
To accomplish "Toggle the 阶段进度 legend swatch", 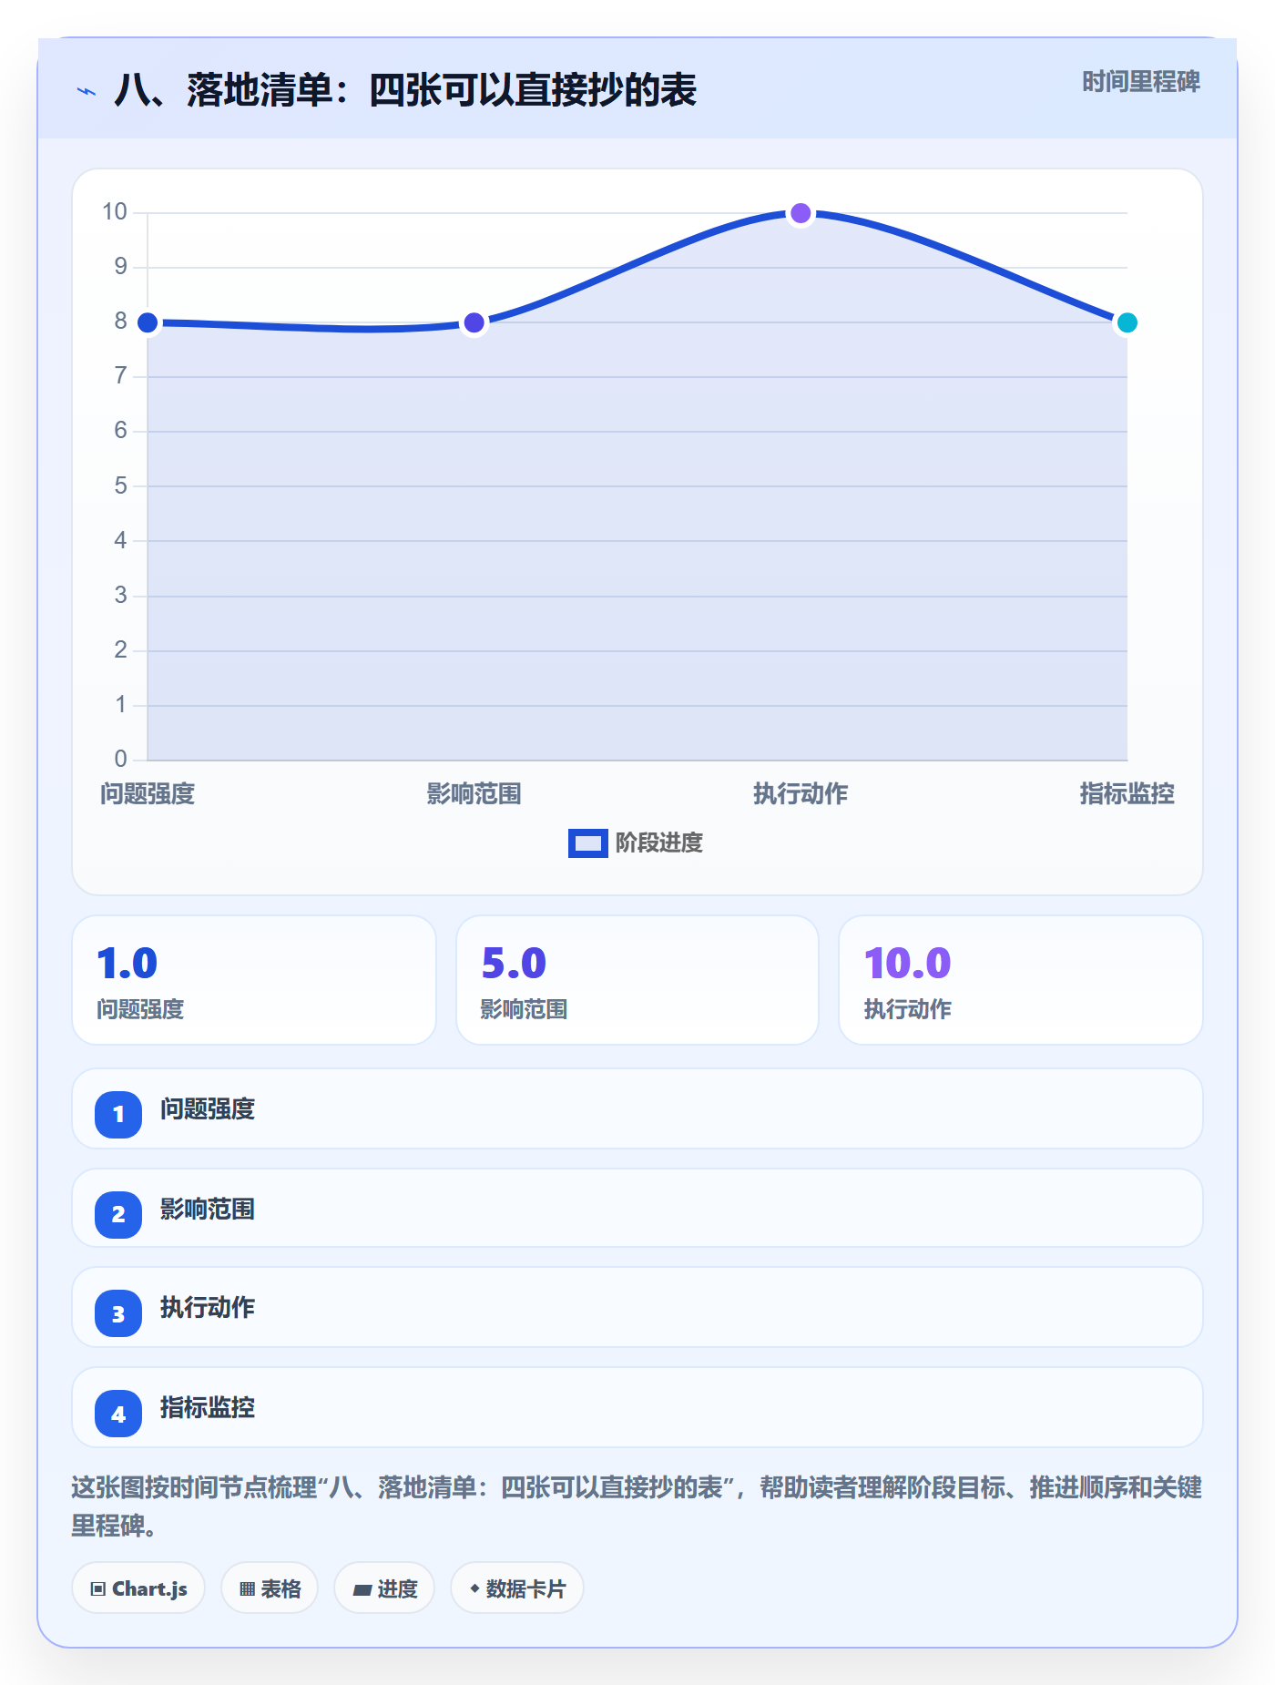I will point(587,843).
